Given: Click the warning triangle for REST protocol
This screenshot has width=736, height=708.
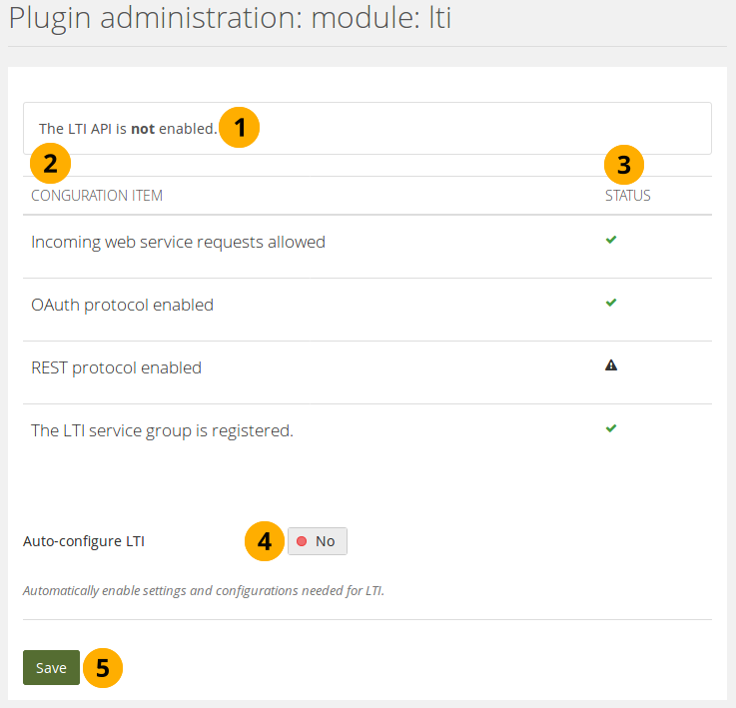Looking at the screenshot, I should point(611,365).
